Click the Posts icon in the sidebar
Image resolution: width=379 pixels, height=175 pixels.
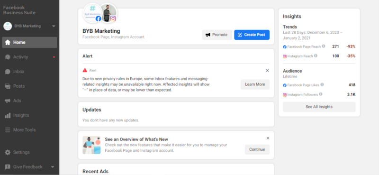click(x=8, y=86)
